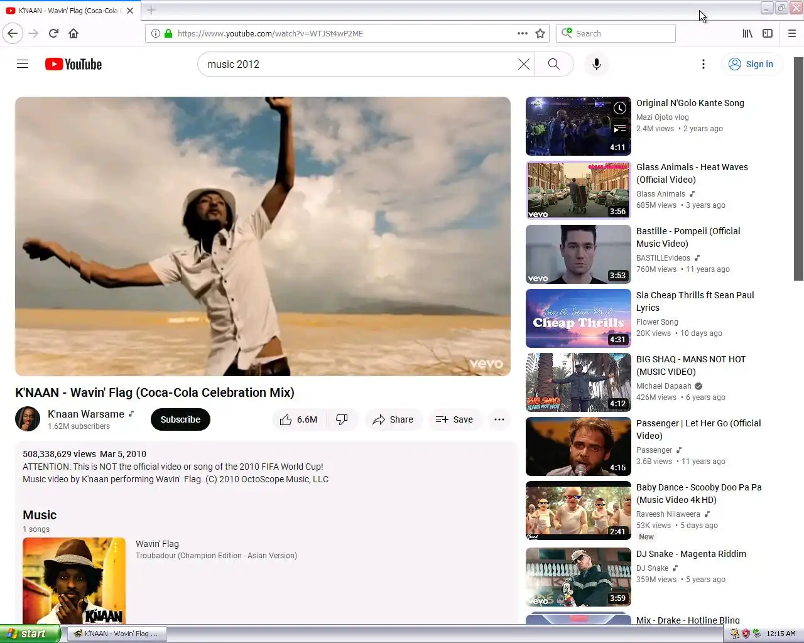Click the Flower Song channel name
Image resolution: width=804 pixels, height=643 pixels.
tap(657, 321)
